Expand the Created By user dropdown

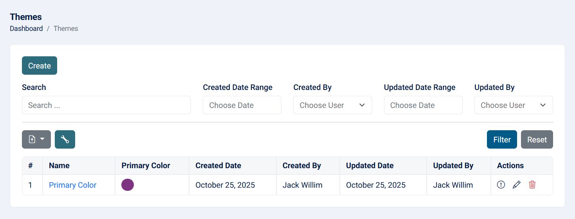point(332,105)
